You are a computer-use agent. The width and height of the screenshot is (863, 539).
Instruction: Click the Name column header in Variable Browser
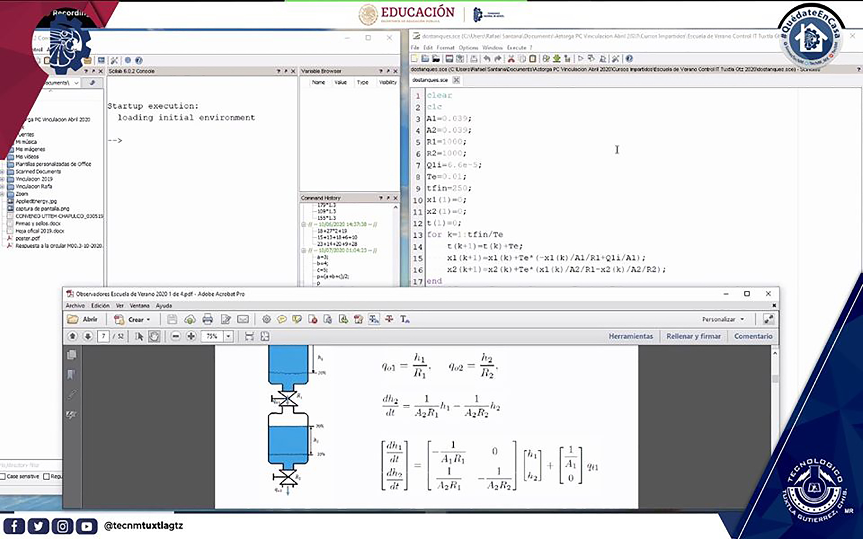coord(318,83)
